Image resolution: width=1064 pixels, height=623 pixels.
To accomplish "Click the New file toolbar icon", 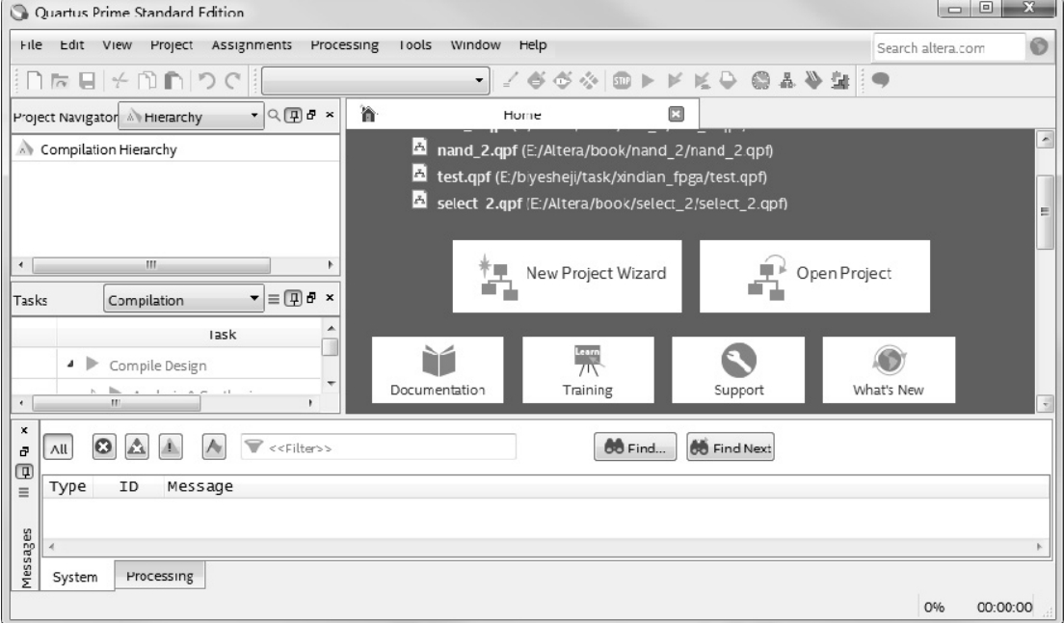I will [34, 81].
